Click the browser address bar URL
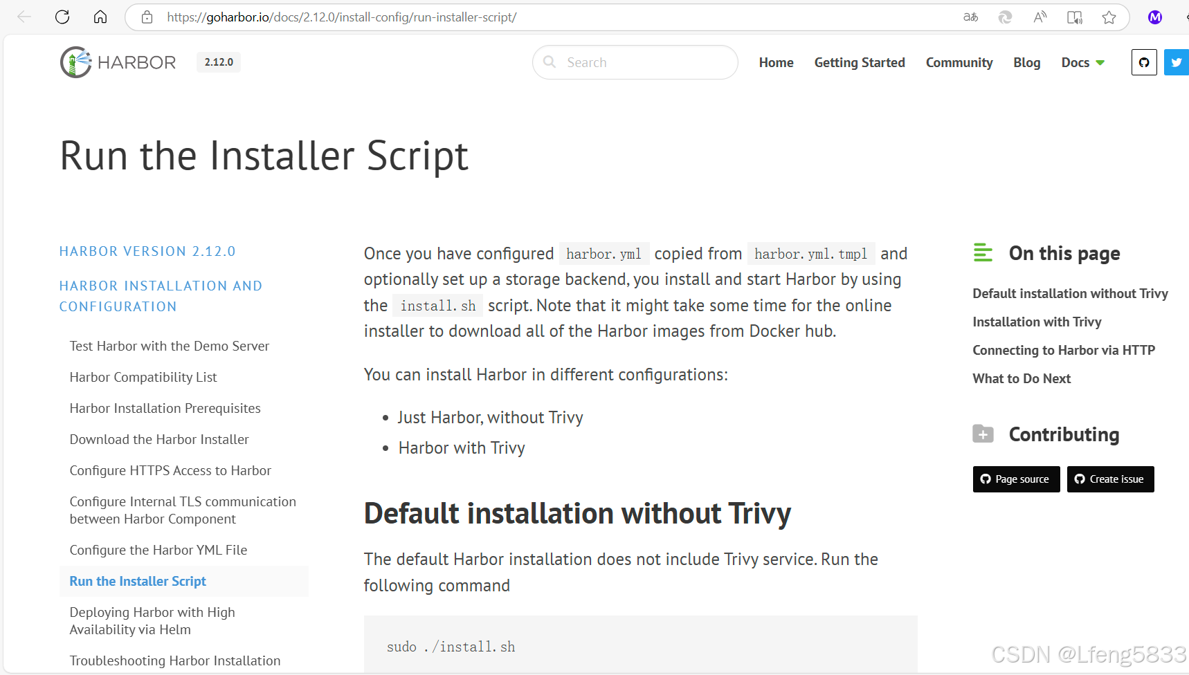1189x675 pixels. click(341, 17)
